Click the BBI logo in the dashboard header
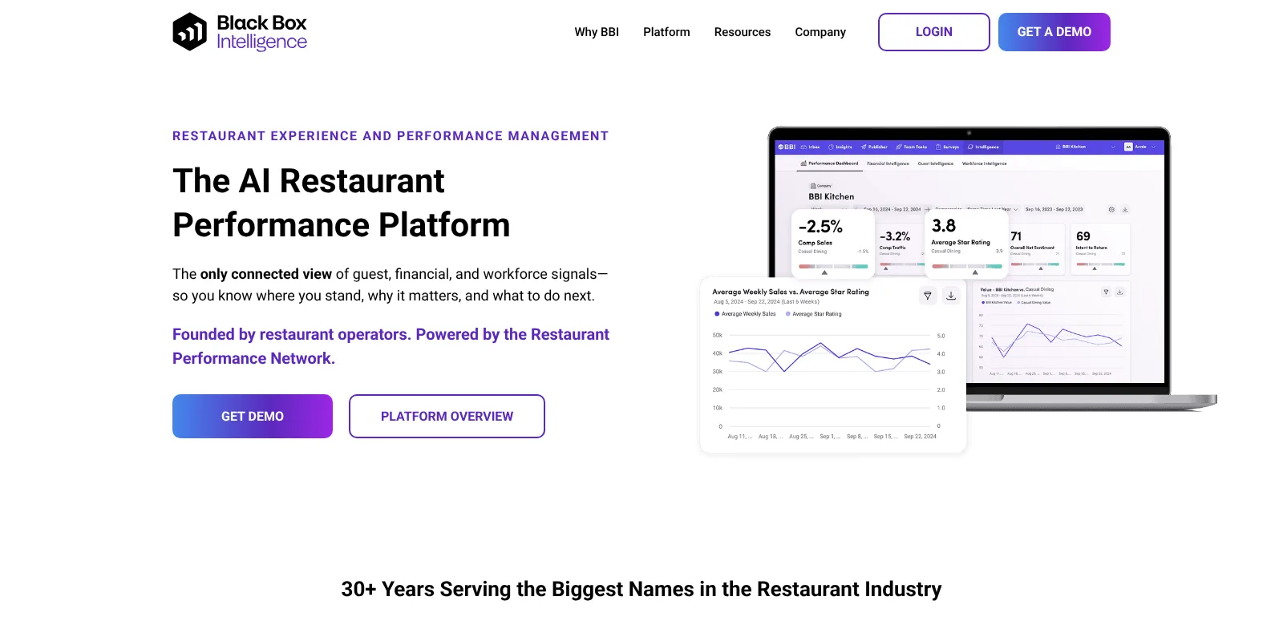Image resolution: width=1283 pixels, height=641 pixels. [787, 147]
